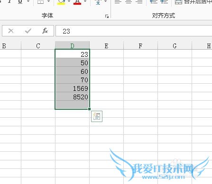Increase the cell indent
Image resolution: width=212 pixels, height=184 pixels.
pos(164,1)
